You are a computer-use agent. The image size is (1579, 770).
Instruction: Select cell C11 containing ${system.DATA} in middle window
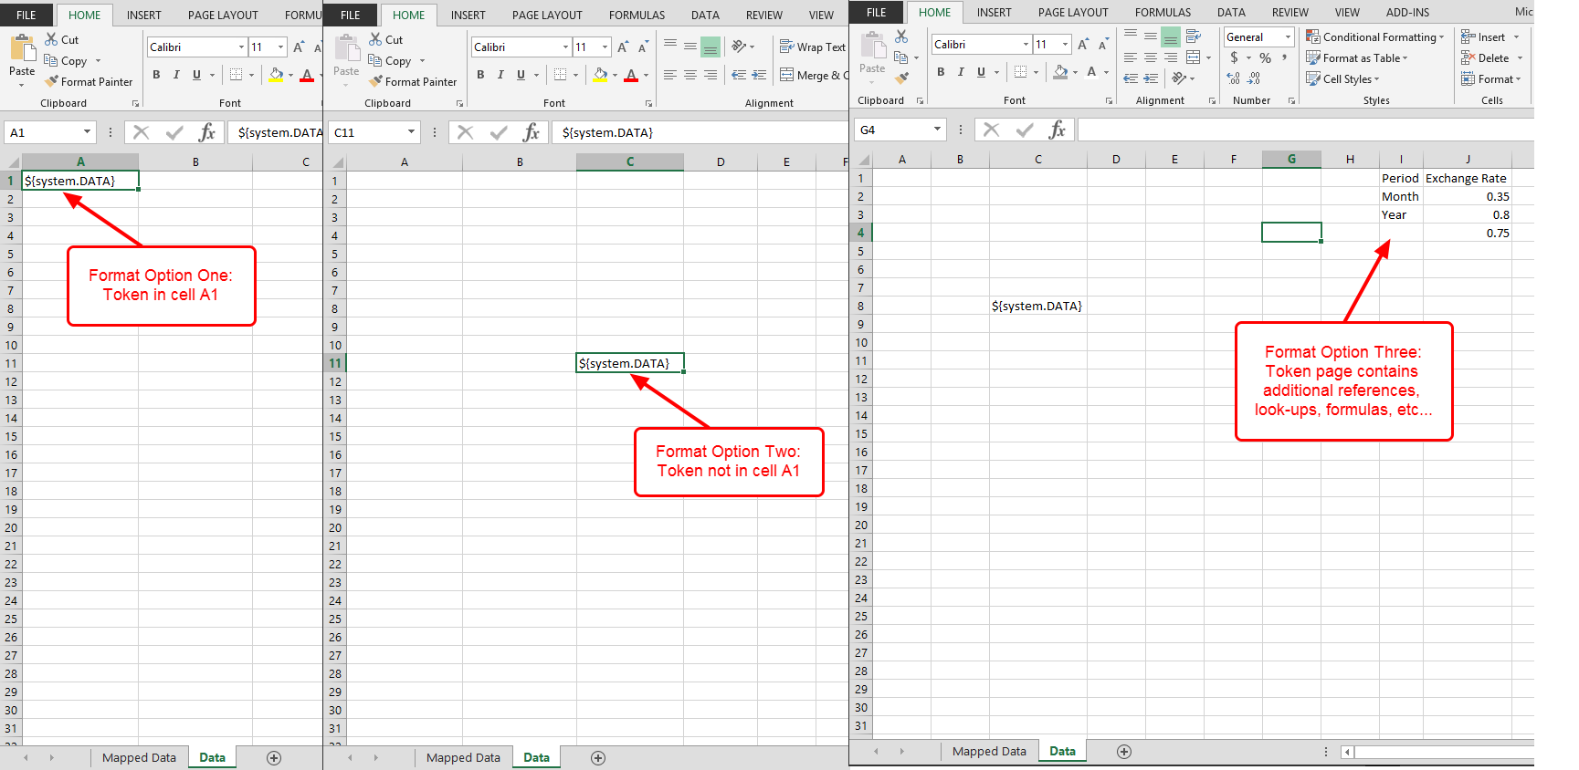click(x=629, y=363)
